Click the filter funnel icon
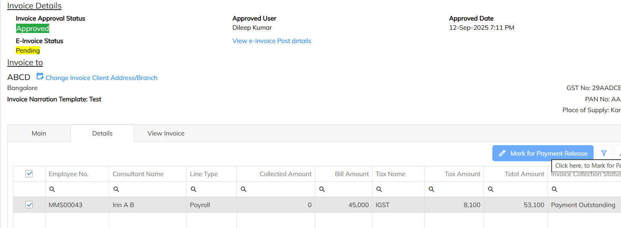Viewport: 621px width, 228px height. [x=604, y=153]
